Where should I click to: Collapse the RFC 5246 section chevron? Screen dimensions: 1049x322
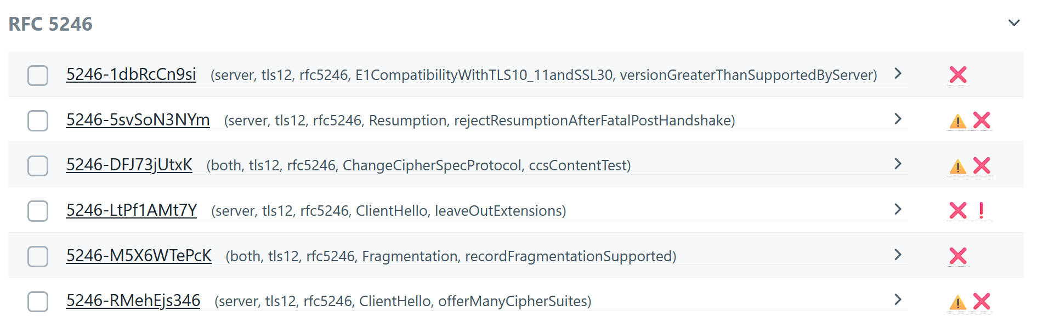(1014, 23)
